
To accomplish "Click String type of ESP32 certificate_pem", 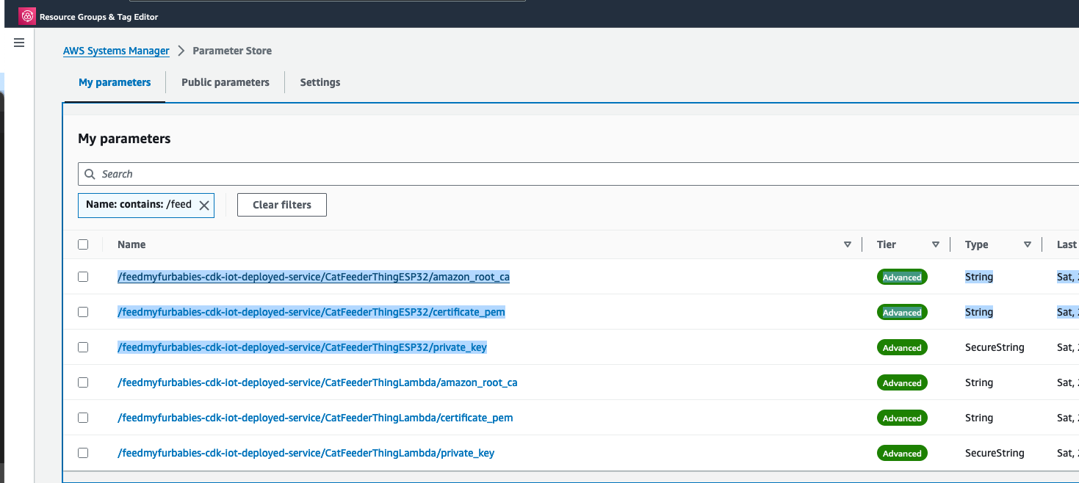I will (x=979, y=312).
